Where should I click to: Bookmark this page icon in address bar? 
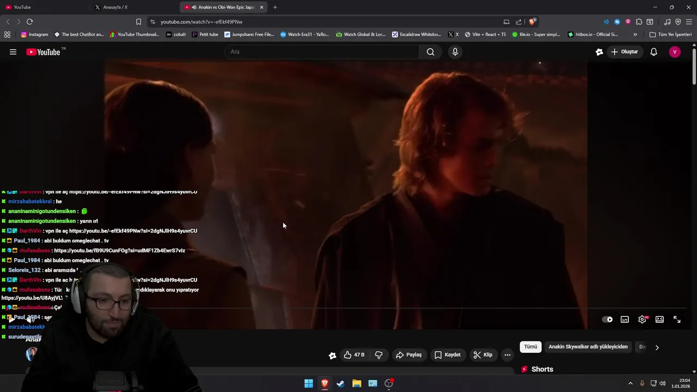pos(138,22)
